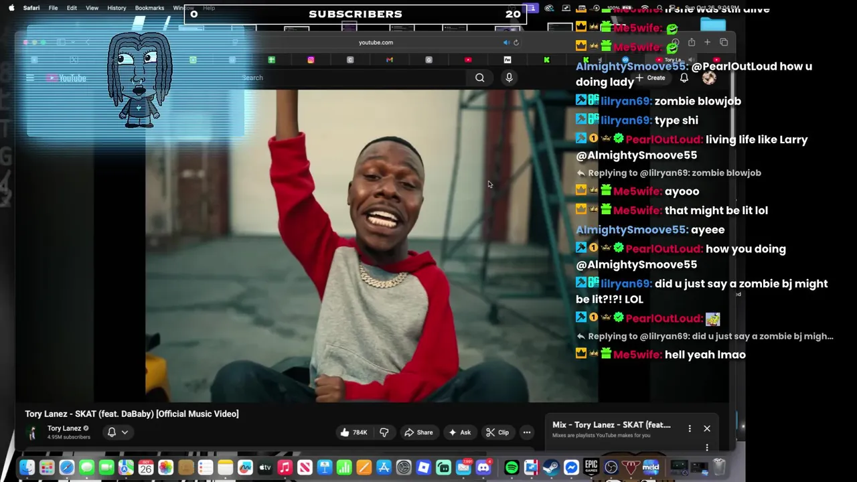Open the YouTube notifications bell at top
The width and height of the screenshot is (857, 482).
click(684, 78)
